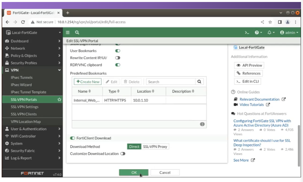Open VPN Location Map page
This screenshot has height=182, width=303.
(26, 122)
